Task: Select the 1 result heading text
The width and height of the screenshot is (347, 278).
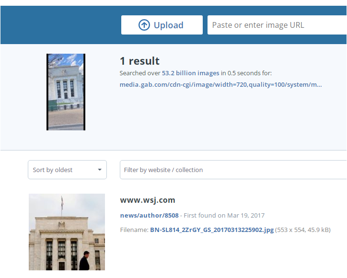Action: pyautogui.click(x=139, y=61)
